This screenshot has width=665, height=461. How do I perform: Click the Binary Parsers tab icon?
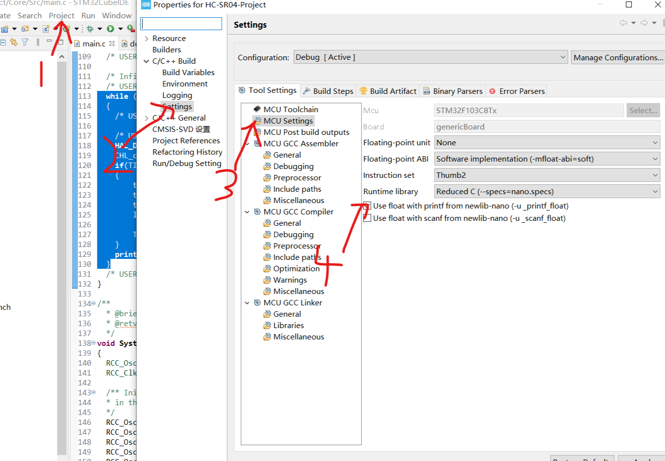coord(427,91)
